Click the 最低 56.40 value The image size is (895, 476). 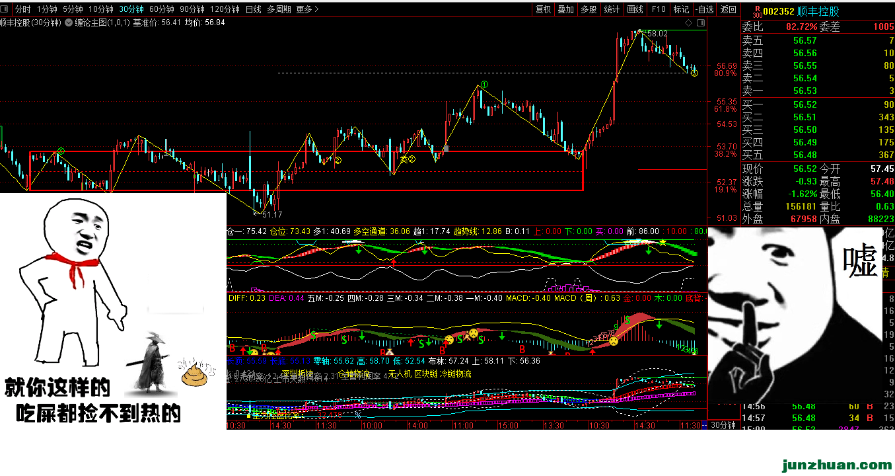[x=882, y=194]
